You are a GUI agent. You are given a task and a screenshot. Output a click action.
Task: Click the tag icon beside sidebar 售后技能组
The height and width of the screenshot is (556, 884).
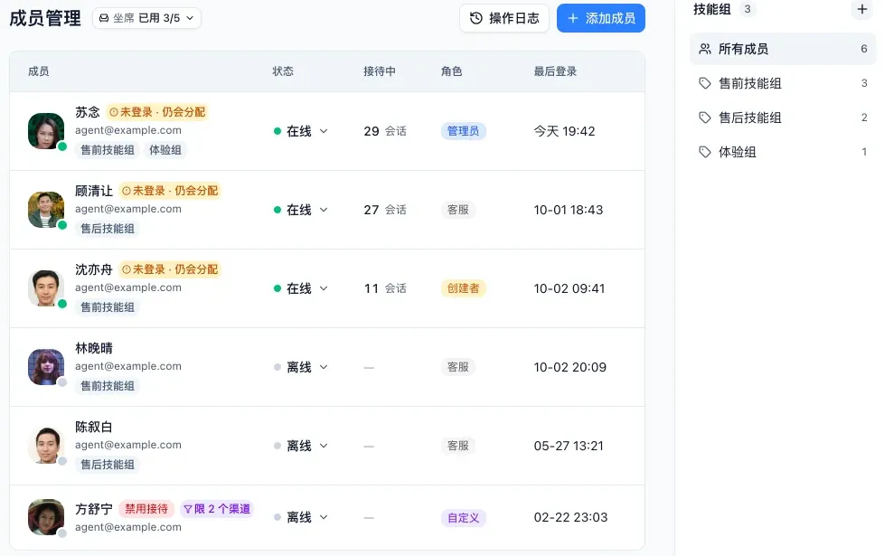pyautogui.click(x=705, y=118)
